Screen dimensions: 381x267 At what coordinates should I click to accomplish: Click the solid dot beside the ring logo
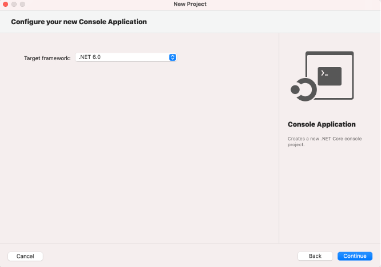(x=295, y=89)
